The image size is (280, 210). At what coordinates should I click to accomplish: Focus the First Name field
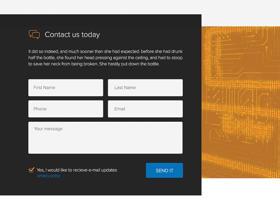[66, 87]
